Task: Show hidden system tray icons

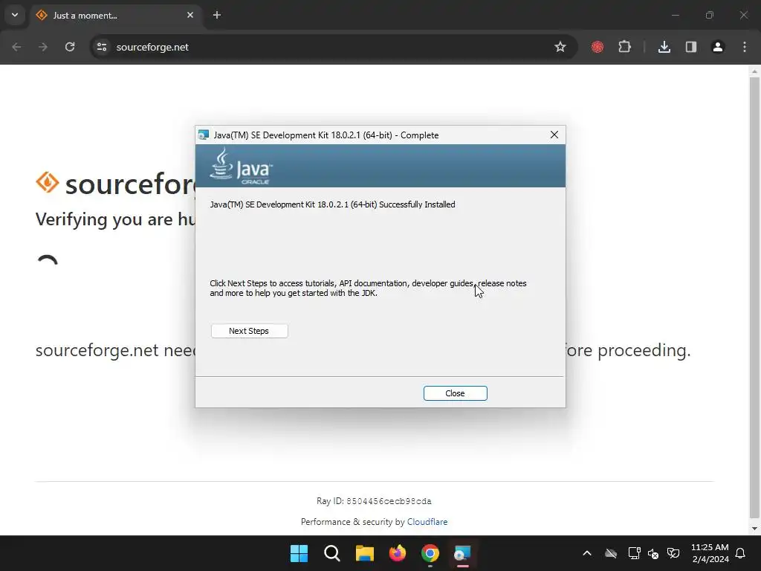Action: click(x=587, y=553)
